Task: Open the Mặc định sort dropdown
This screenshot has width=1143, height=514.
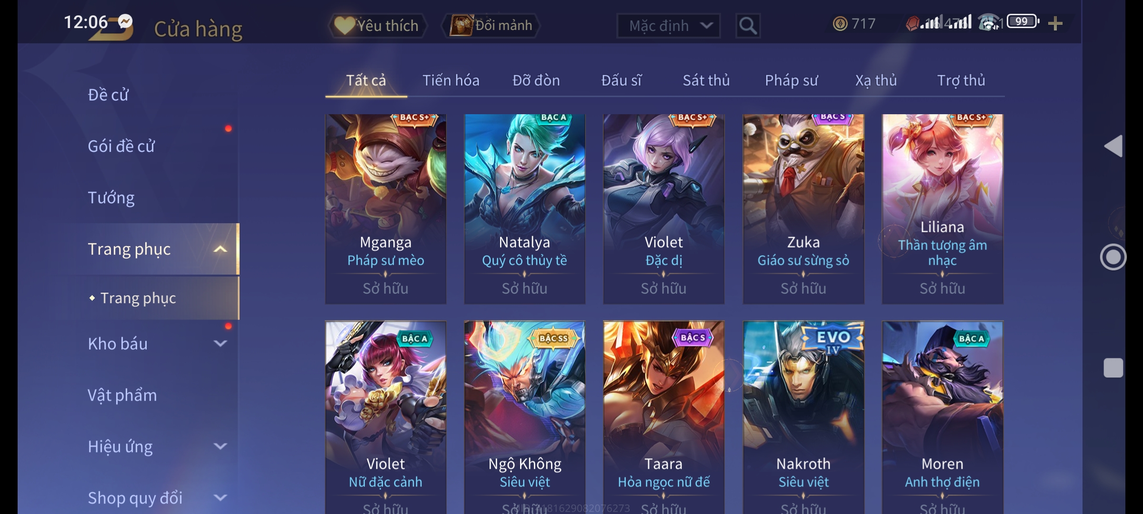Action: click(x=668, y=25)
